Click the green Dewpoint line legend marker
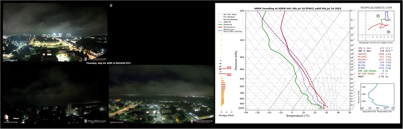 coord(221,24)
